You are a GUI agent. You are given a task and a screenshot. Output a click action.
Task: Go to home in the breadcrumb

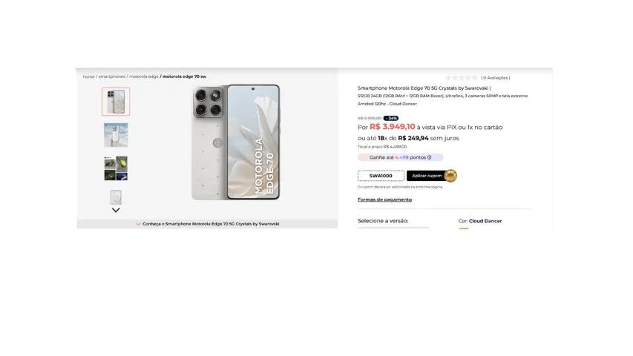tap(88, 76)
